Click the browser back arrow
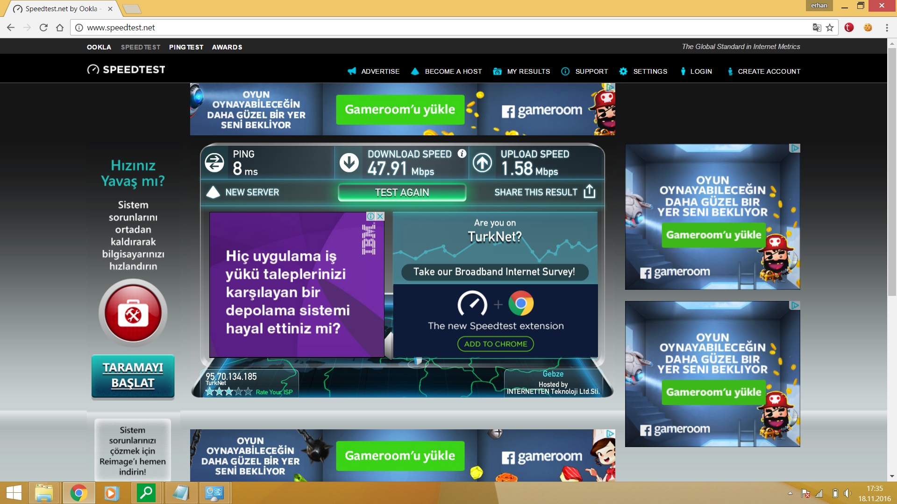The width and height of the screenshot is (897, 504). tap(11, 28)
